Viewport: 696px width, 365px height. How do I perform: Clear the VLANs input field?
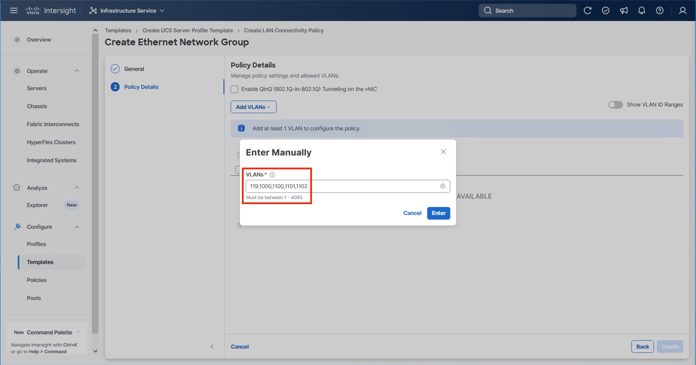[x=443, y=186]
